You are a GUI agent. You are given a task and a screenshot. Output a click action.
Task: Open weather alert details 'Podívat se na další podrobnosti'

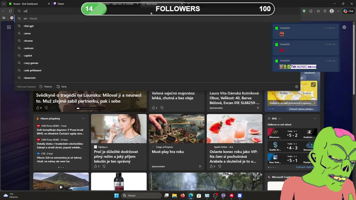tap(292, 103)
